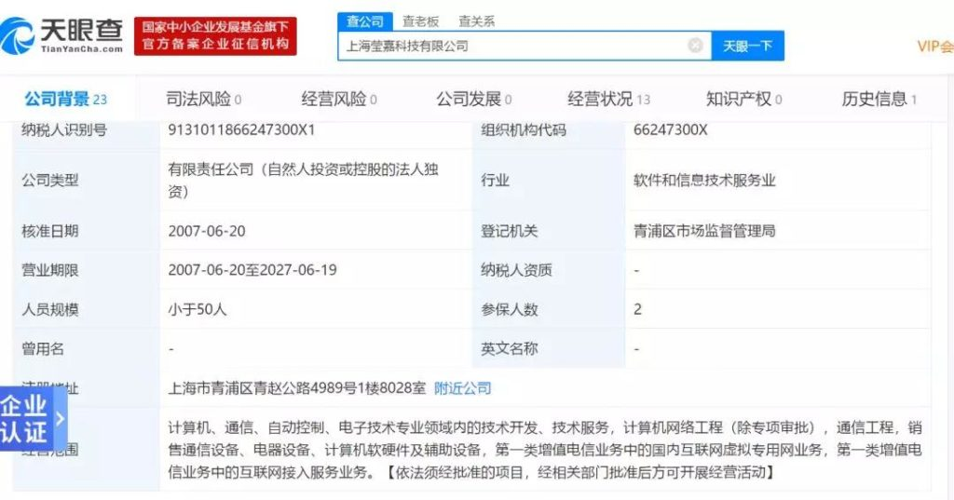Select the business scope paragraph text
Viewport: 954px width, 500px height.
pos(545,450)
